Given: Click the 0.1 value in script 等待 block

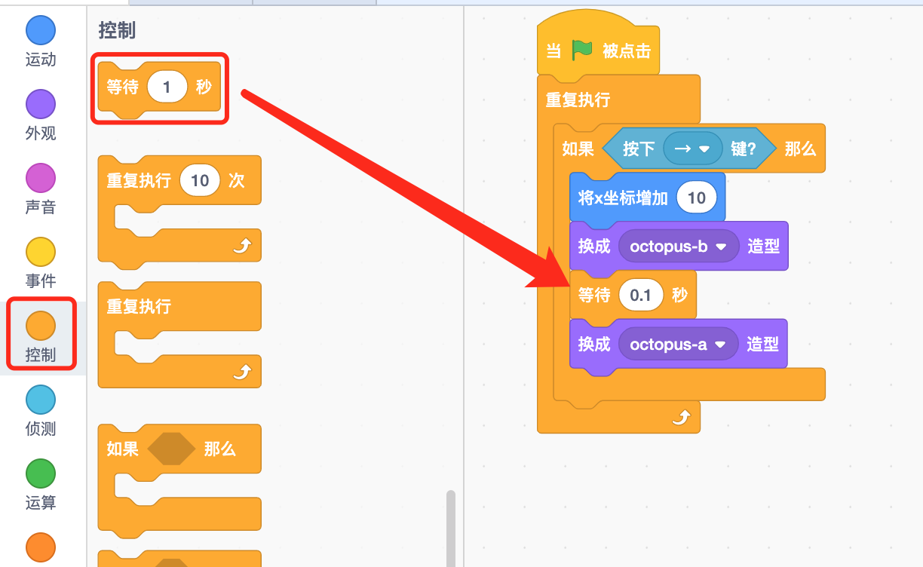Looking at the screenshot, I should click(640, 296).
